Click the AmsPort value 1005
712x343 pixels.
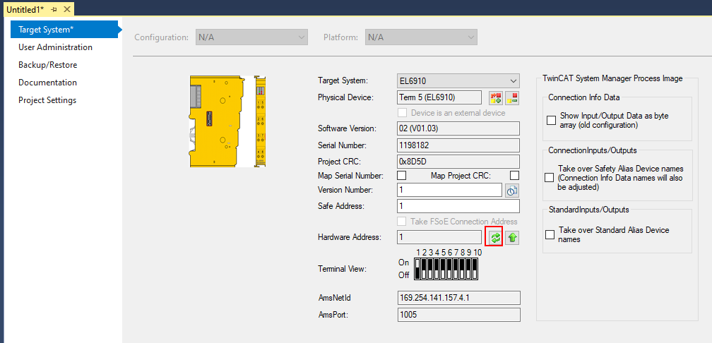458,315
